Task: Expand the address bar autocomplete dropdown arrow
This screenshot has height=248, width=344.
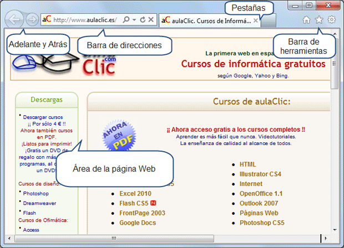Action: pos(134,20)
